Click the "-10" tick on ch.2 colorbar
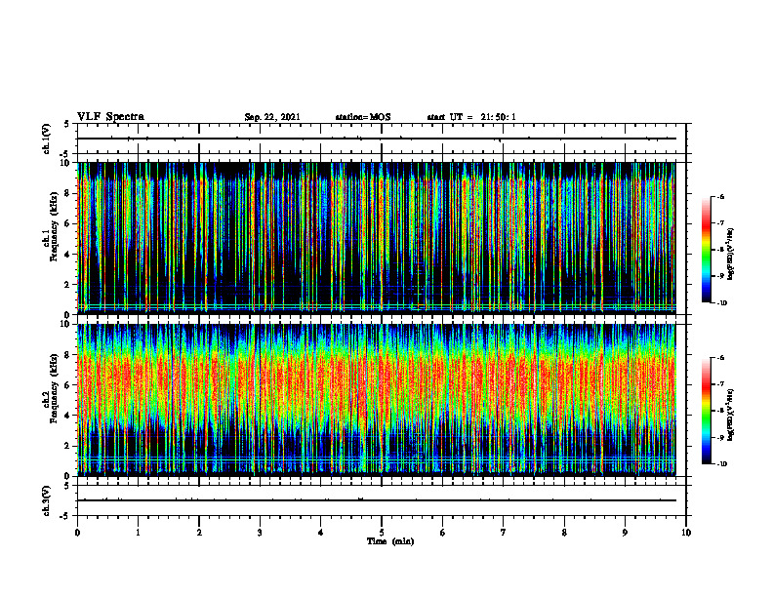This screenshot has width=773, height=597. click(x=721, y=464)
